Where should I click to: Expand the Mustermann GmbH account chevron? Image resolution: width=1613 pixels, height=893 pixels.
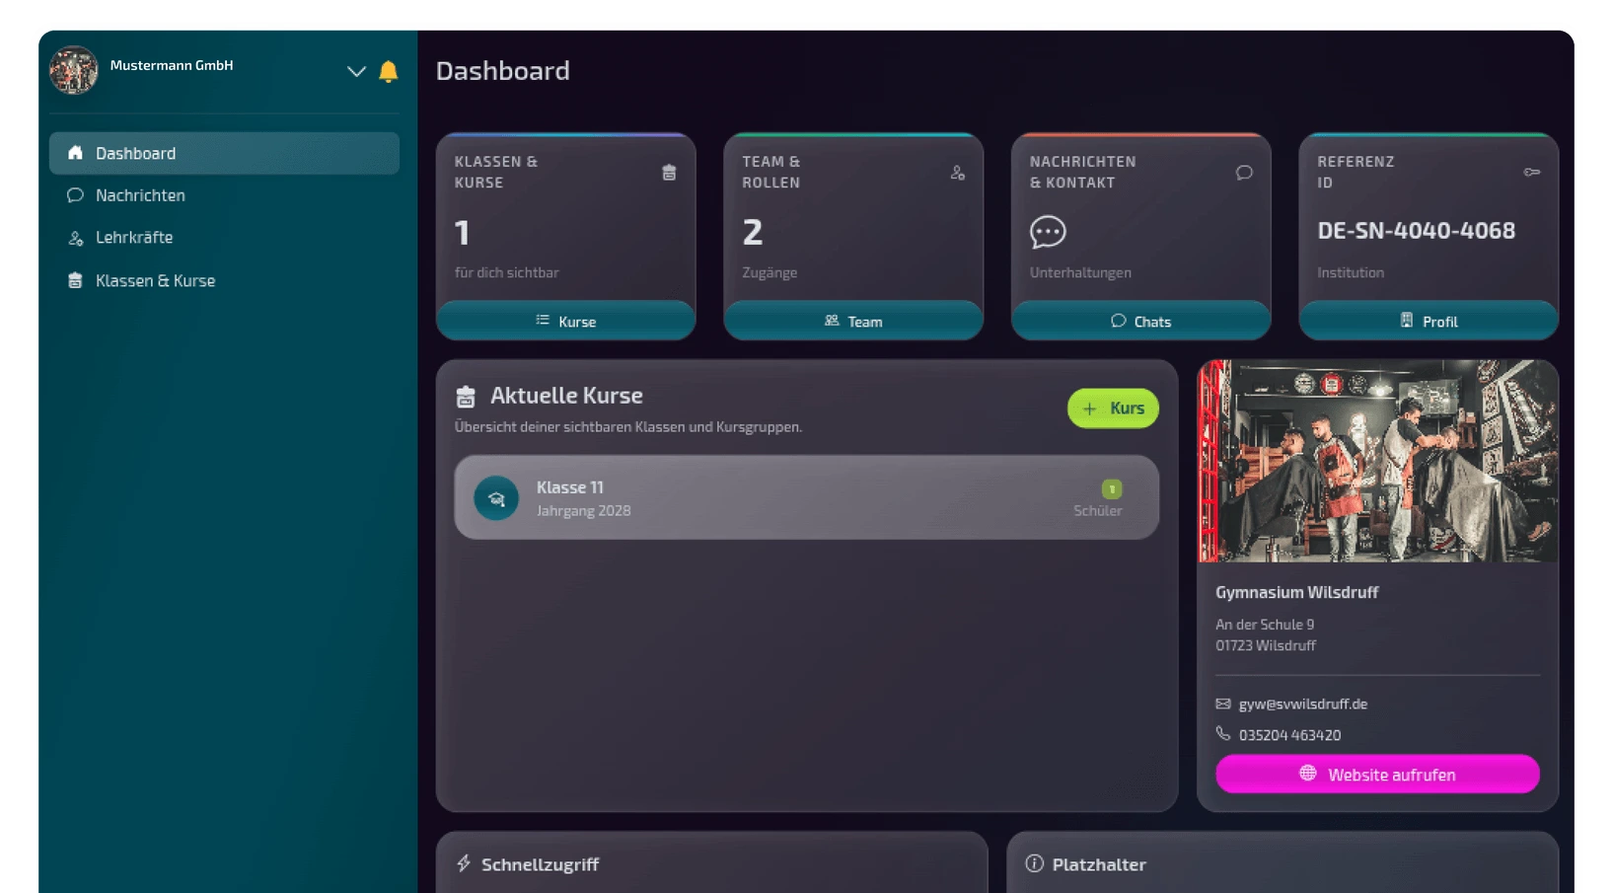[x=356, y=71]
